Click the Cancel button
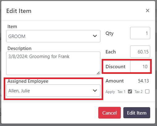Image resolution: width=157 pixels, height=126 pixels. pos(109,113)
